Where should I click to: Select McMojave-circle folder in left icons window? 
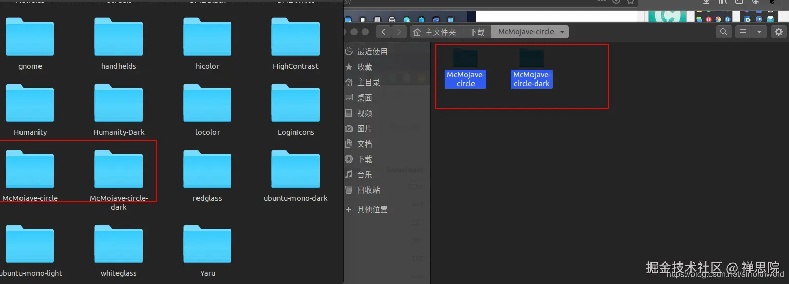(30, 176)
